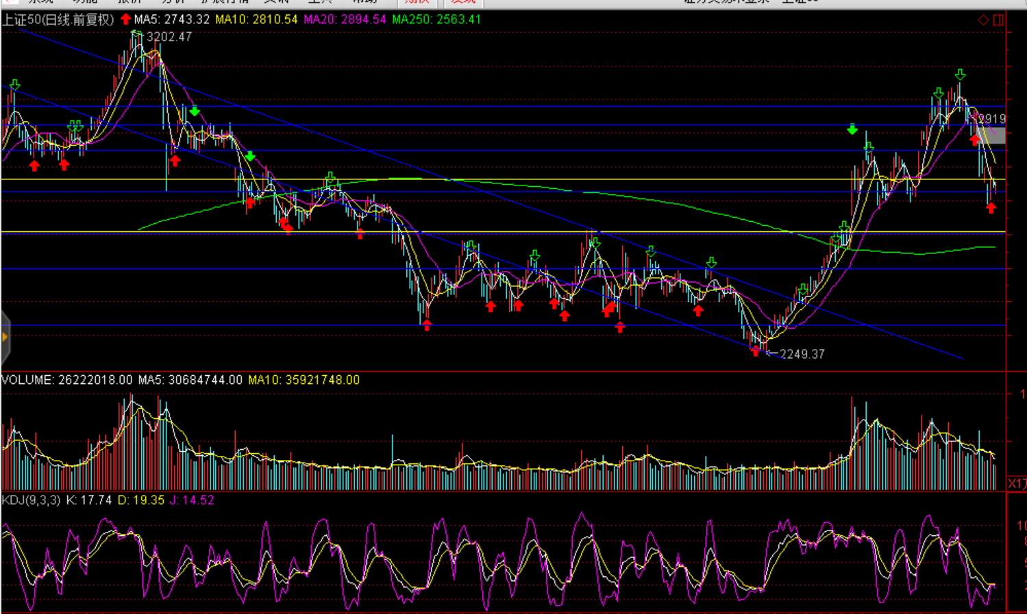
Task: Open the 上证50(日线.前复权) chart title
Action: [x=58, y=20]
